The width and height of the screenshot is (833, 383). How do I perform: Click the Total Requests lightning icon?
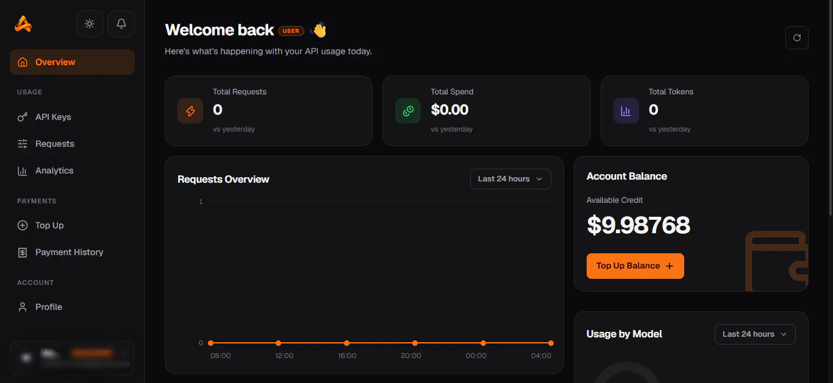(190, 111)
